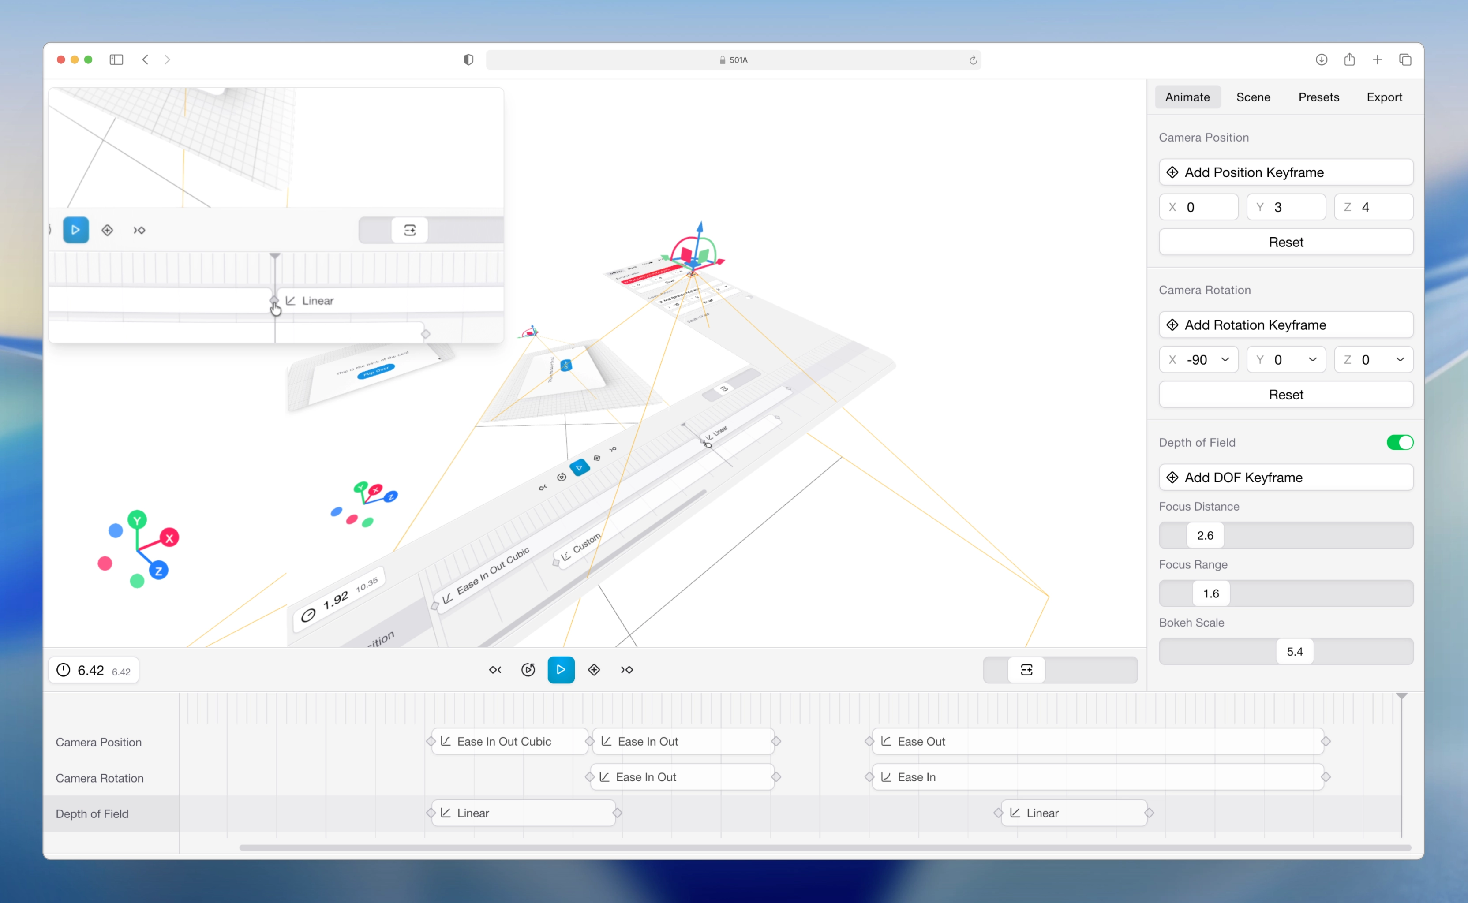Open Camera Rotation X dropdown showing -90

(1198, 359)
